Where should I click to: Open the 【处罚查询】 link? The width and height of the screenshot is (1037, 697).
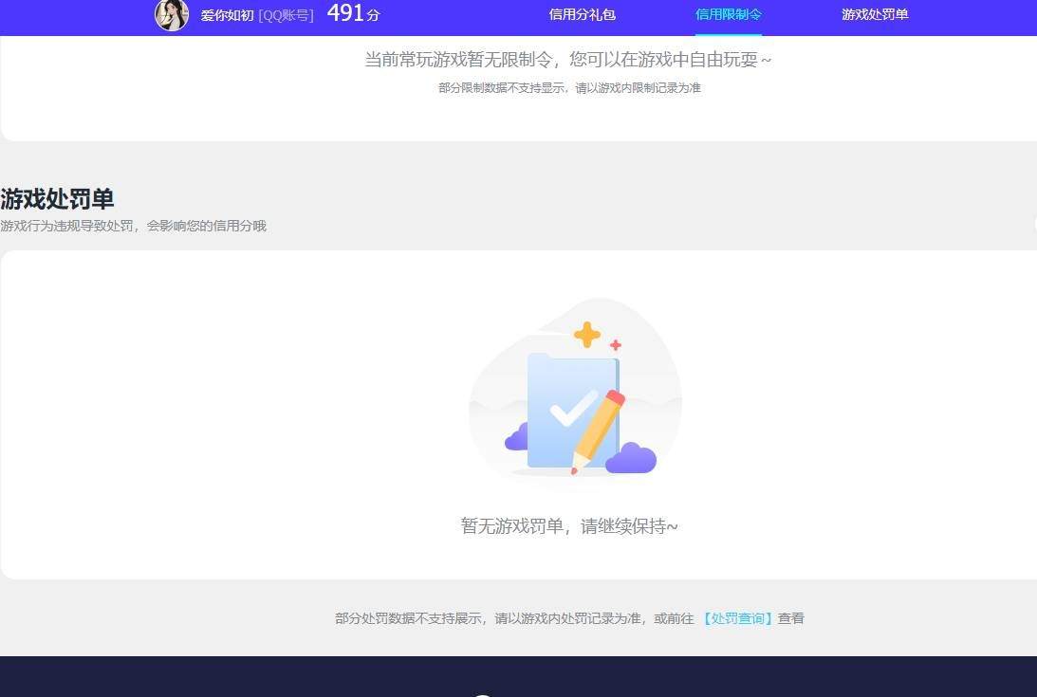tap(737, 618)
